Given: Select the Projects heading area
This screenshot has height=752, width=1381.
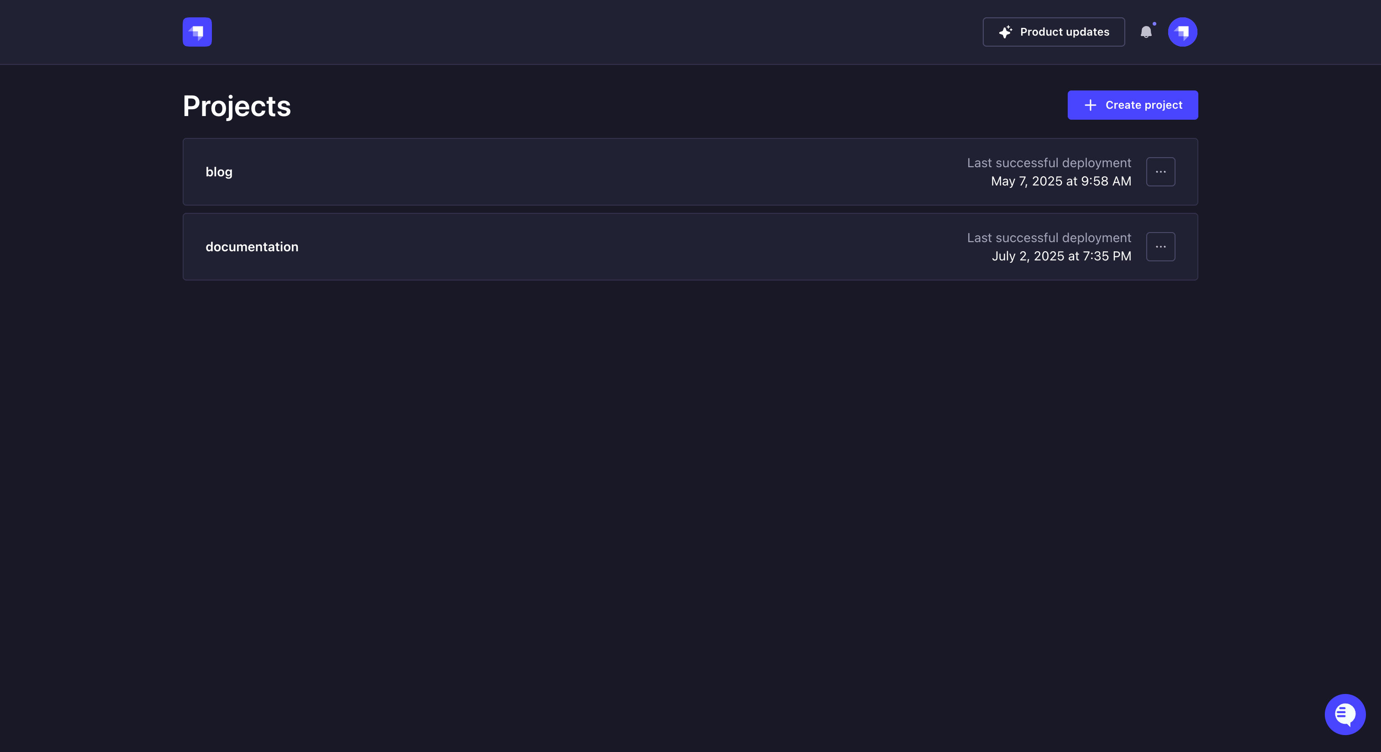Looking at the screenshot, I should click(237, 106).
